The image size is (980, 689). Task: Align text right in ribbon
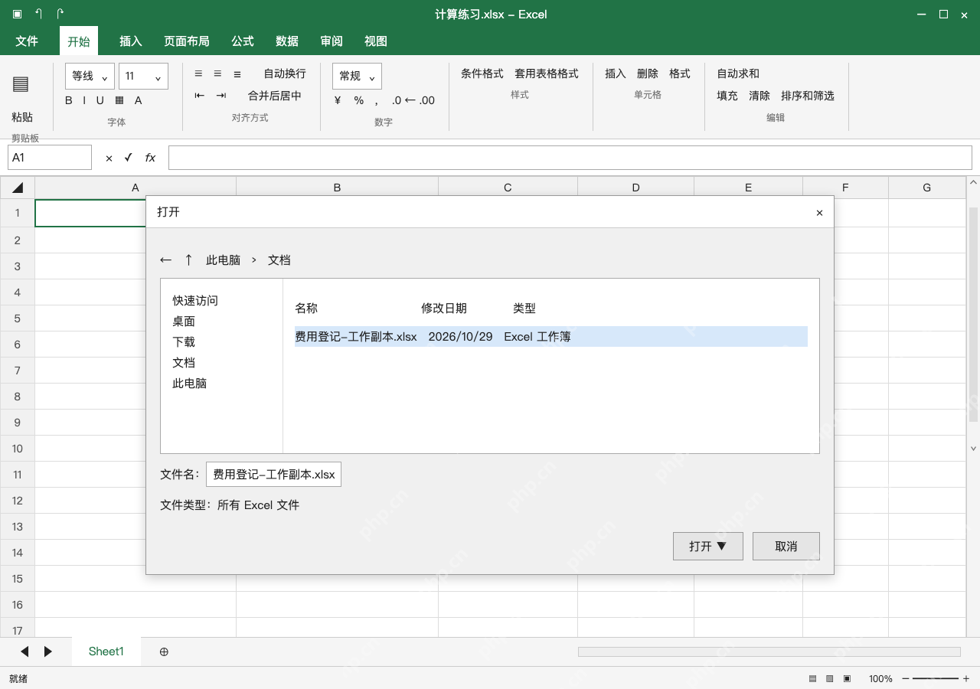coord(237,73)
